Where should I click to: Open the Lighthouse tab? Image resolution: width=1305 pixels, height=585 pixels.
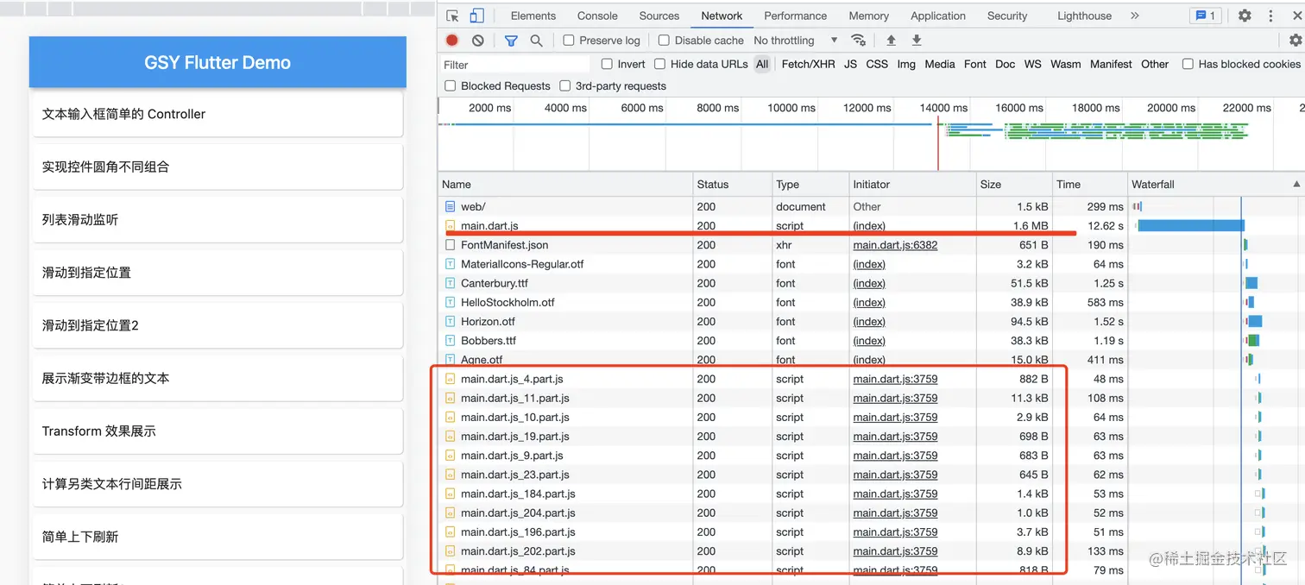pyautogui.click(x=1084, y=16)
